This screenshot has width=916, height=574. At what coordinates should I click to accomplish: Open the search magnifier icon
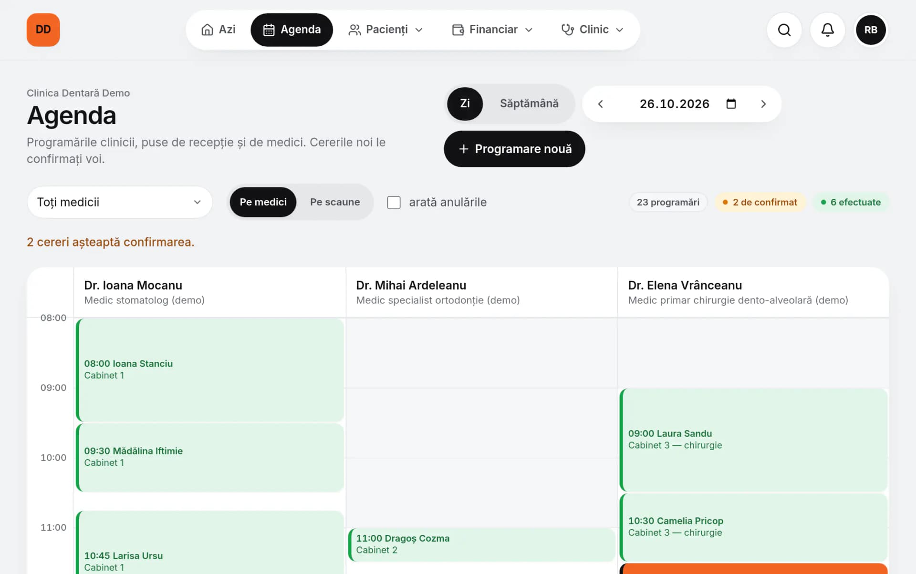(x=784, y=30)
